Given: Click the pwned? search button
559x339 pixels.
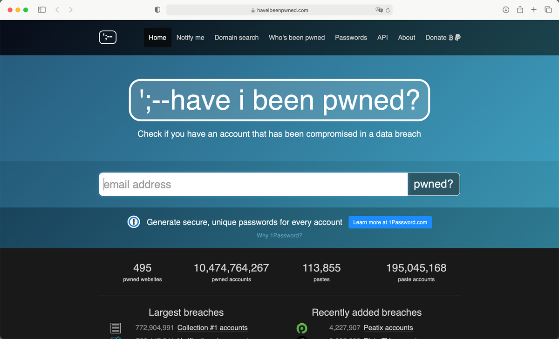Looking at the screenshot, I should [x=434, y=184].
